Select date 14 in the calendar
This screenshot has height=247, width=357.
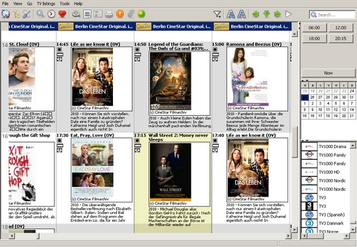pos(352,109)
